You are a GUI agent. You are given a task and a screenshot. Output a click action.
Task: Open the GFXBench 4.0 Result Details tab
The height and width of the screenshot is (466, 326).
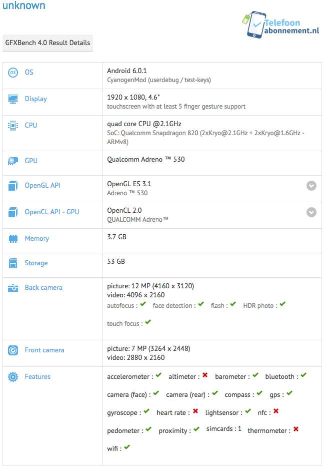(x=48, y=43)
